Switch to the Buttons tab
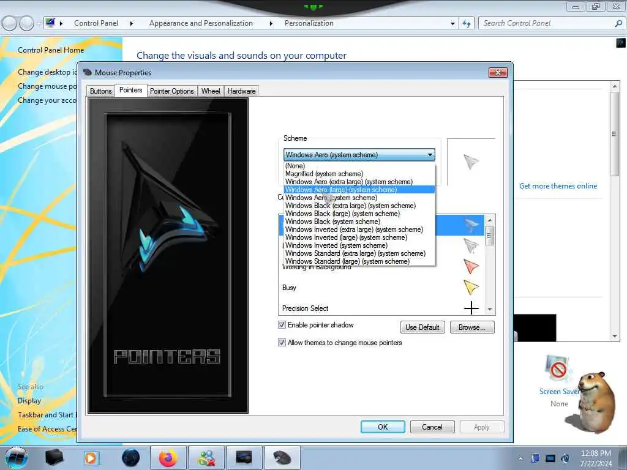Viewport: 627px width, 470px height. (101, 91)
